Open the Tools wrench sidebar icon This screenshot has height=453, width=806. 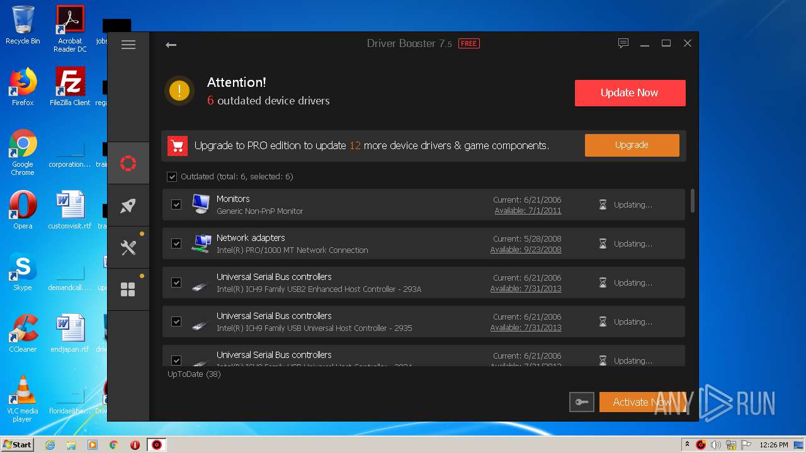tap(128, 248)
